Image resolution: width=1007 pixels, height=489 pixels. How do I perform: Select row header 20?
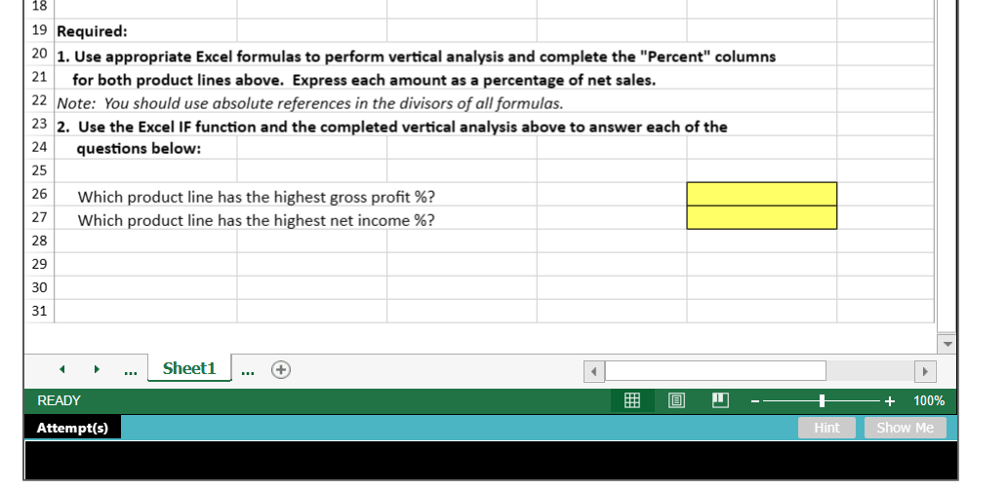(39, 54)
